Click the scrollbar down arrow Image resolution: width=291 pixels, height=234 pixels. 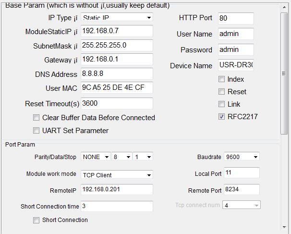[x=284, y=227]
